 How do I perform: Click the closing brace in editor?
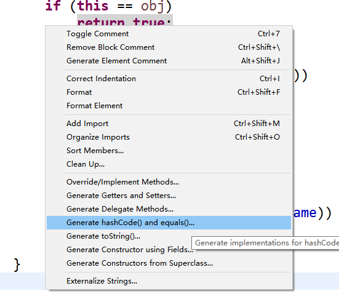pyautogui.click(x=17, y=265)
